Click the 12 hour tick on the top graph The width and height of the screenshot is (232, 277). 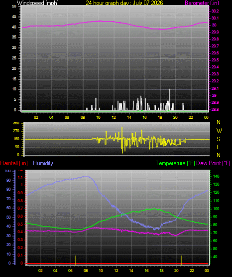click(114, 117)
